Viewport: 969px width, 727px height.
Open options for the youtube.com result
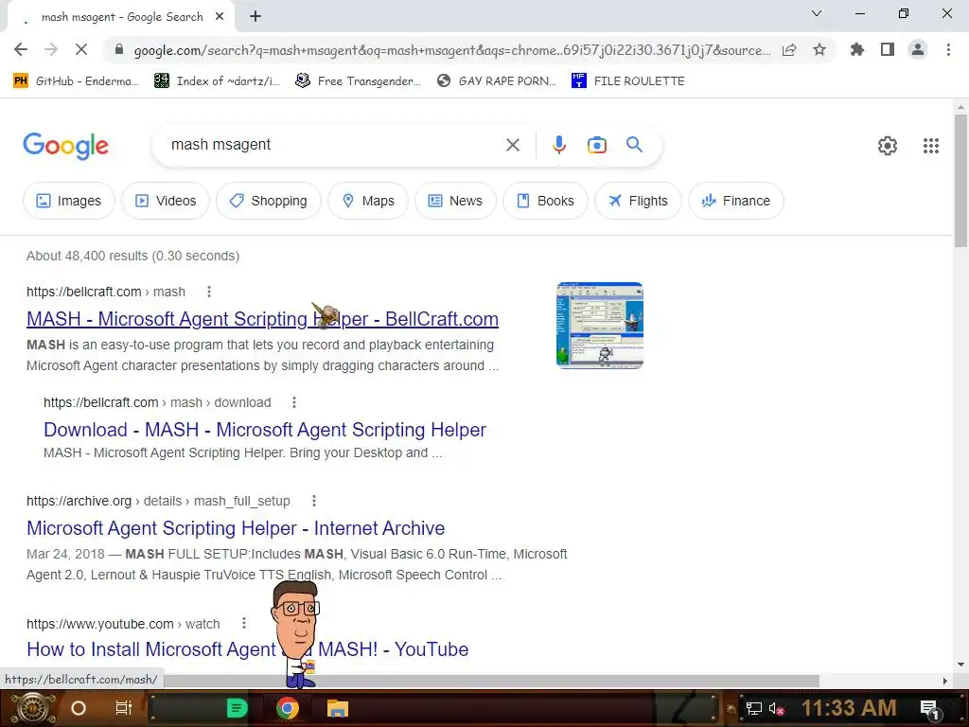point(244,623)
